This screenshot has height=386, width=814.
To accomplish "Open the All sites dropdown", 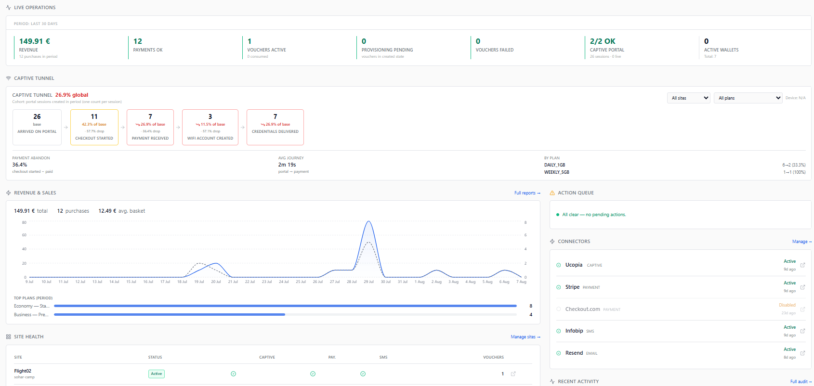I will 689,98.
